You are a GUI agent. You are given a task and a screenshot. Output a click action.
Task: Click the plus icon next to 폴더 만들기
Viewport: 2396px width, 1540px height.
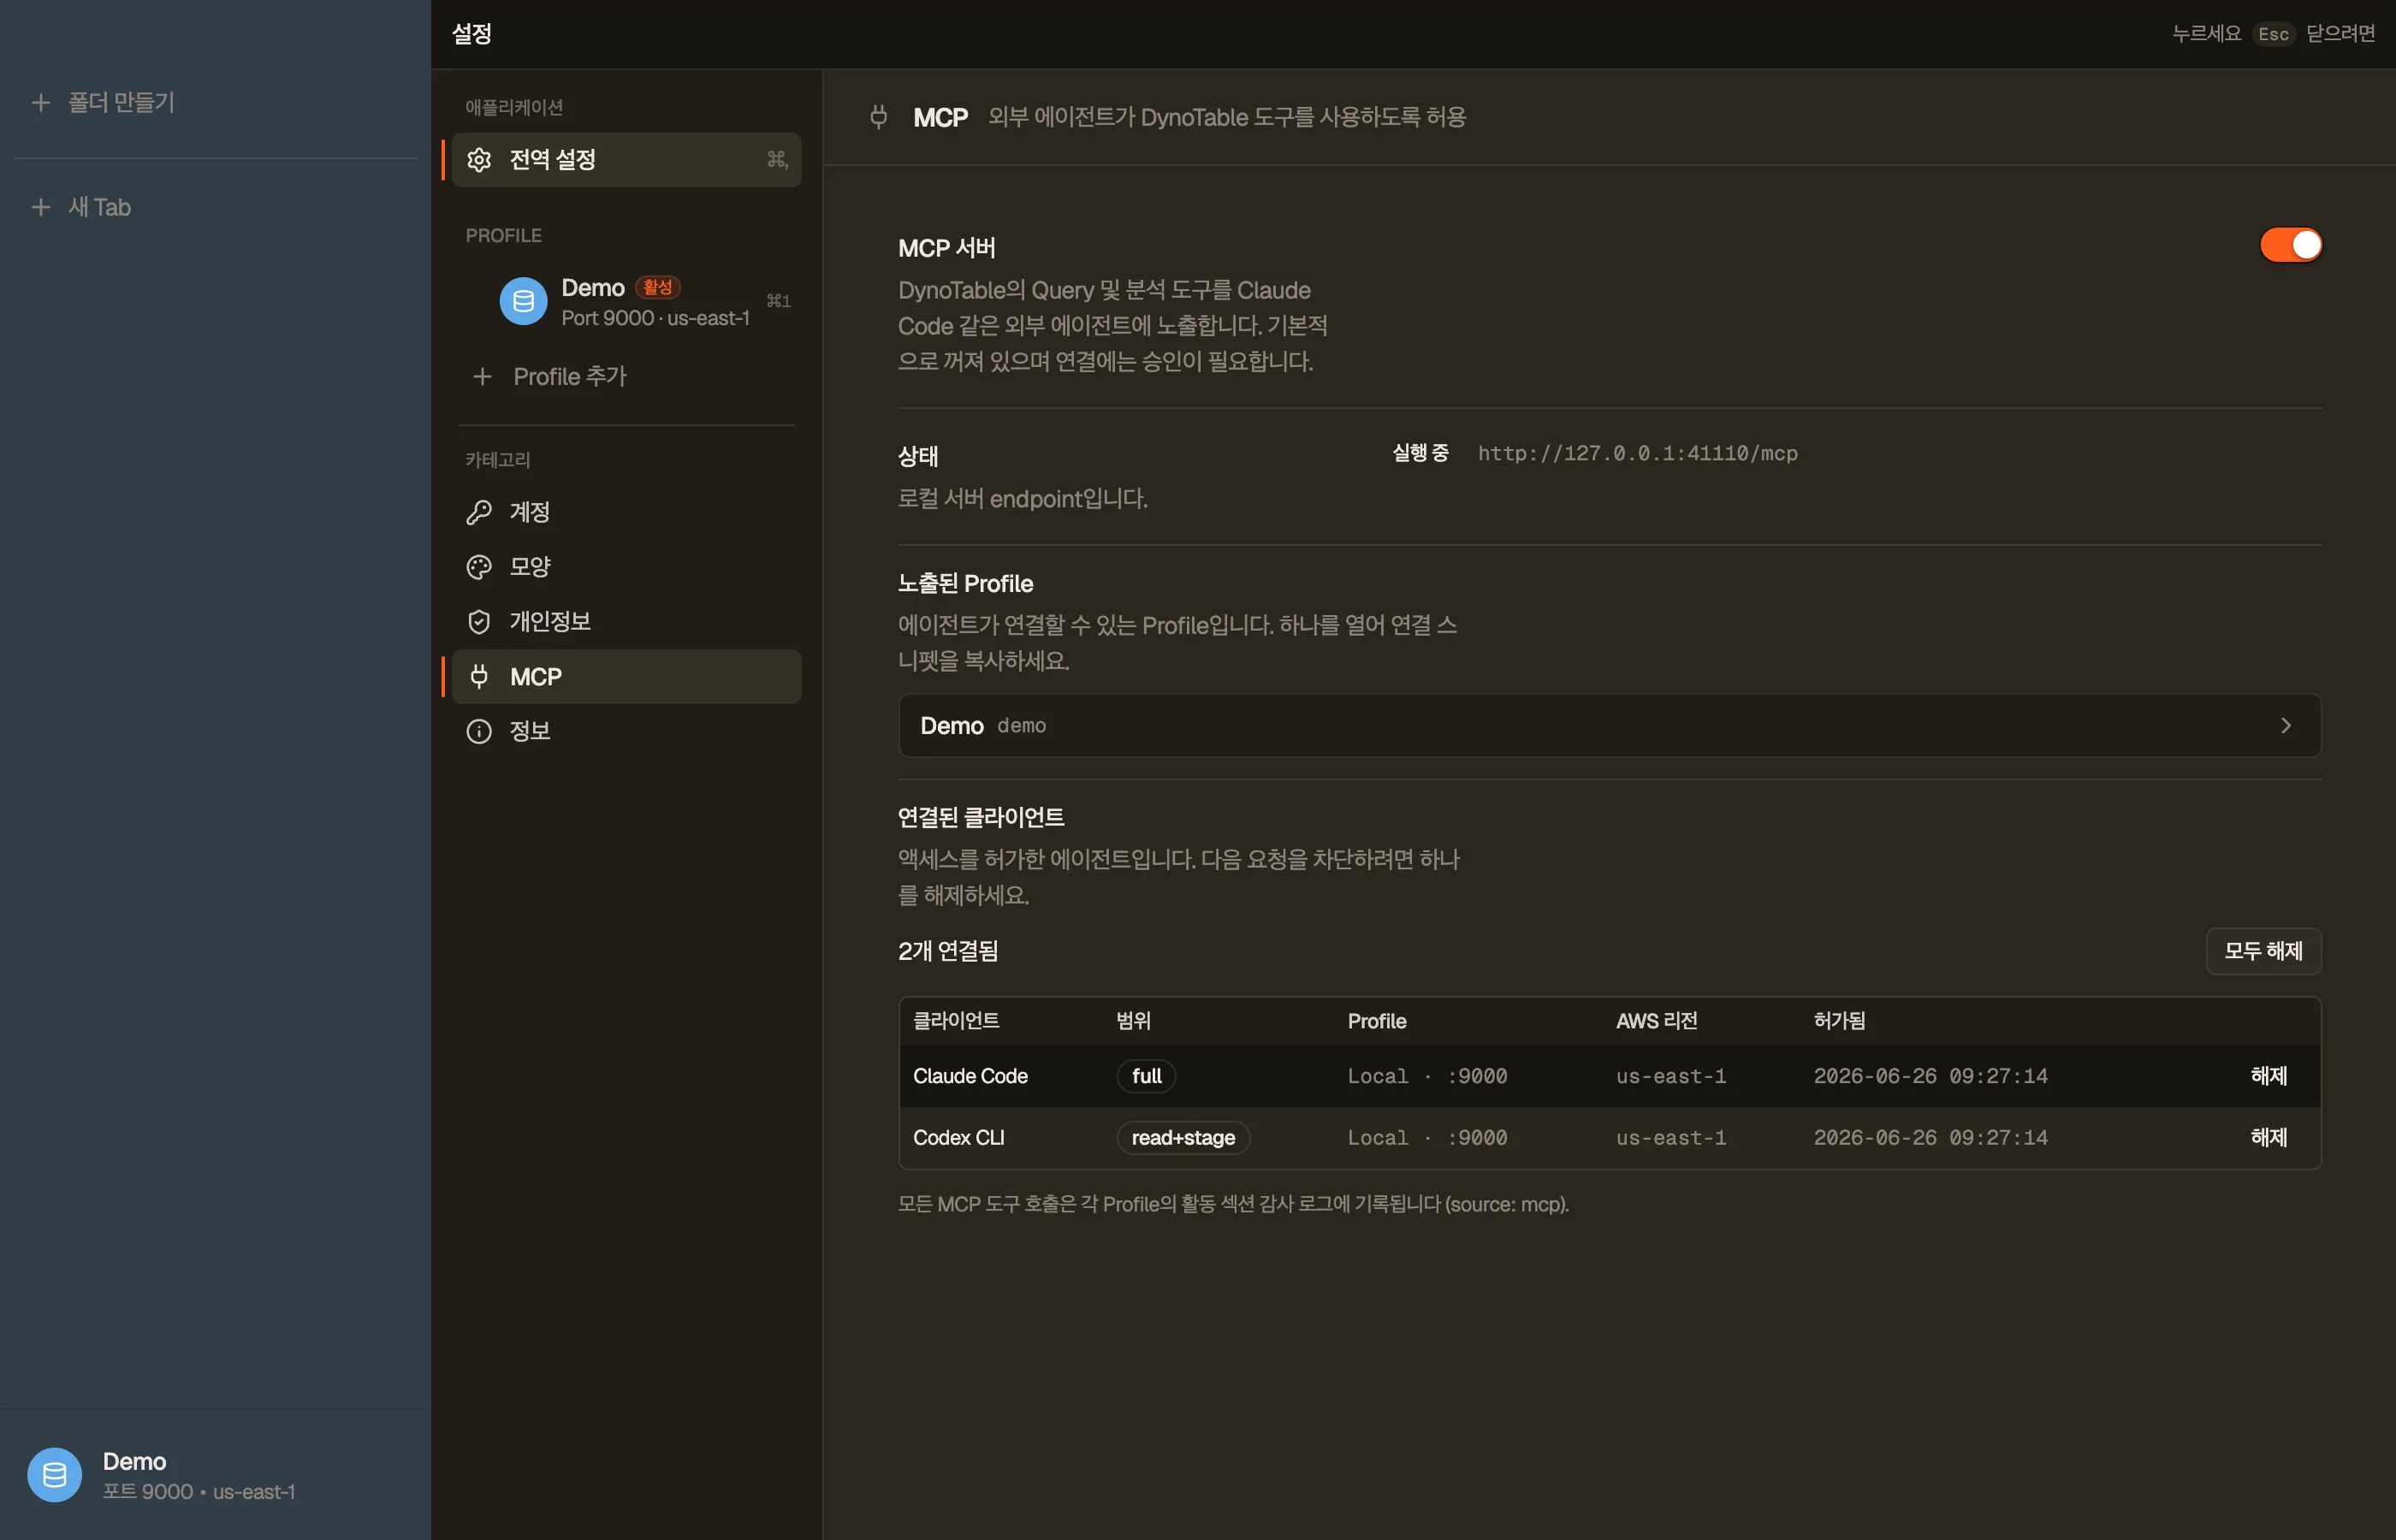41,102
